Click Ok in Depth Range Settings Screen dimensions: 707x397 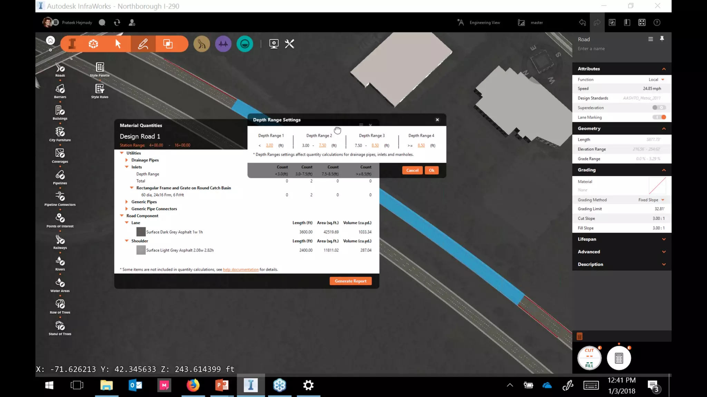pos(432,170)
